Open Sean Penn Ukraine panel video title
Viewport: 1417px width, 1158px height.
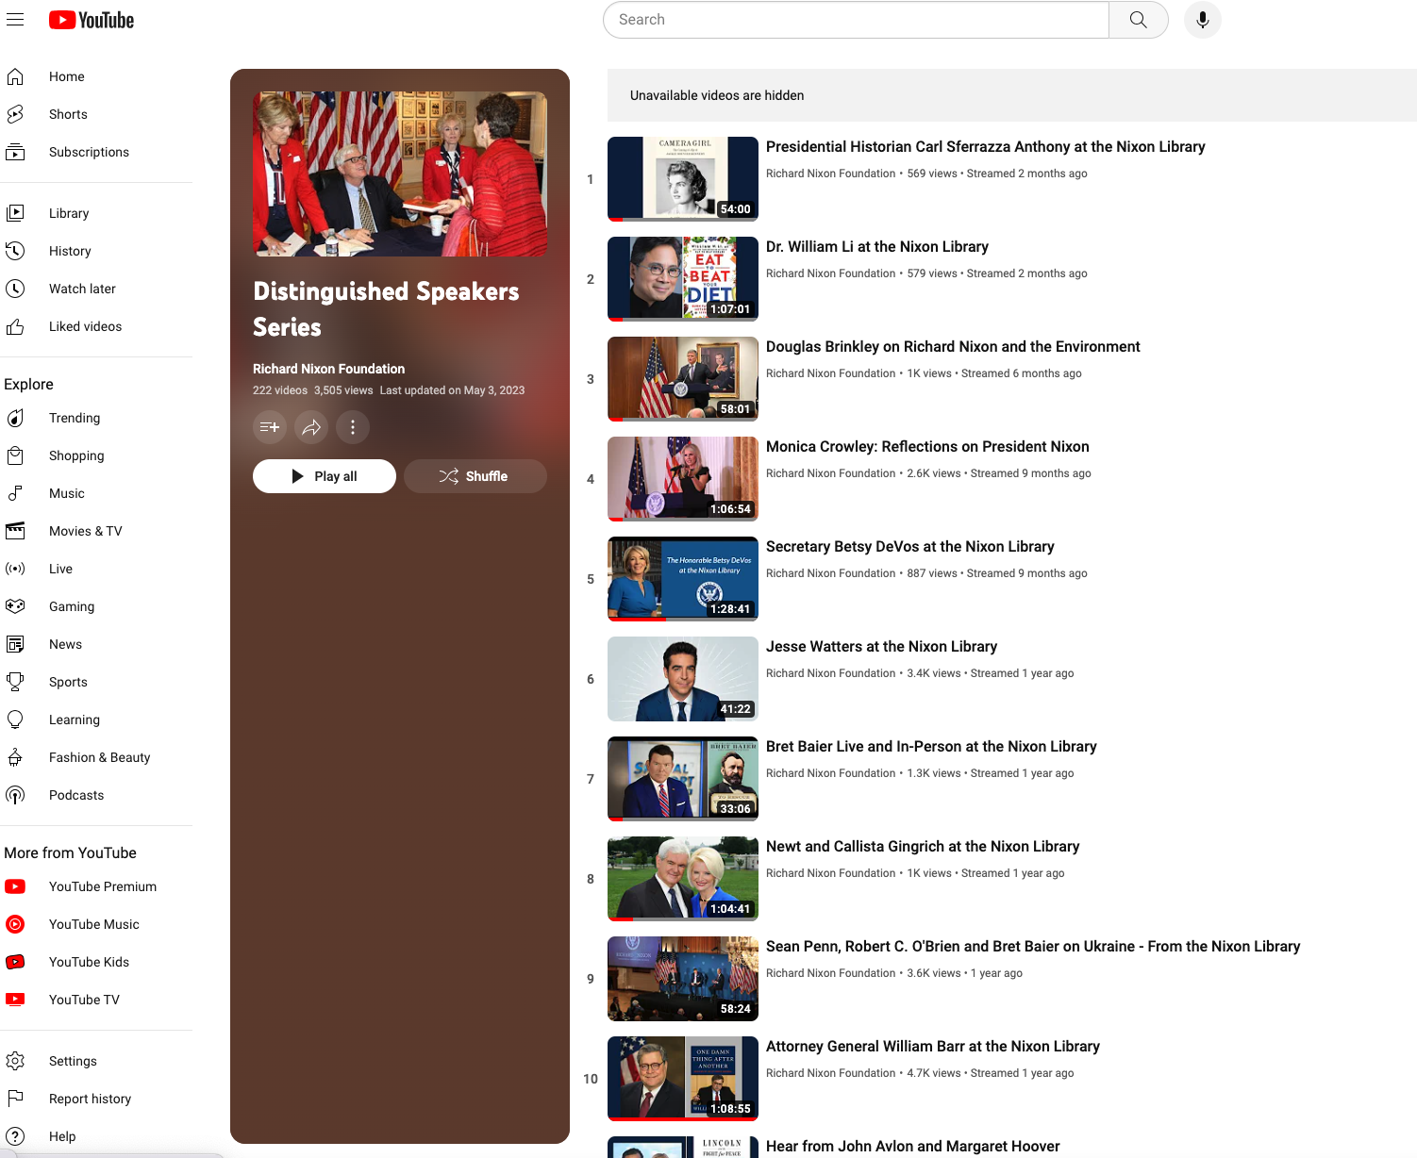(x=1033, y=947)
